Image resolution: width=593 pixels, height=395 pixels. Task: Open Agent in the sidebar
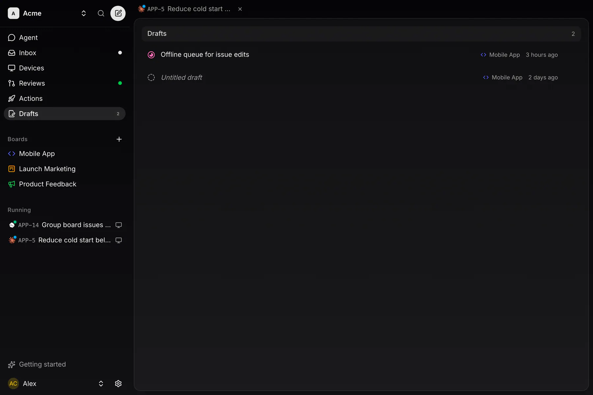click(x=65, y=38)
